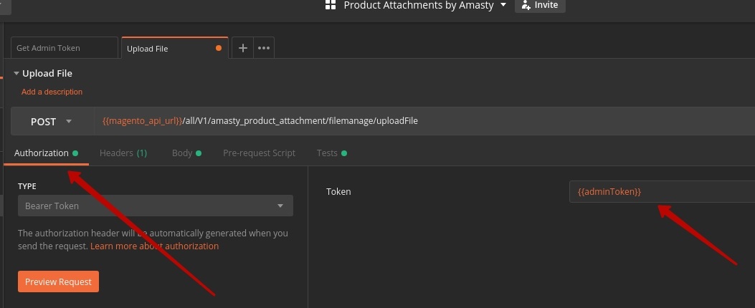Open the Authorization tab
The image size is (755, 308).
coord(42,153)
